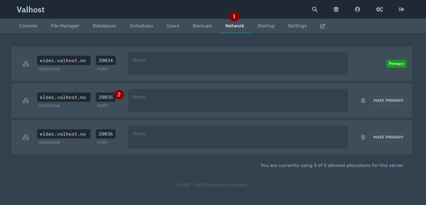Click the sign out icon
The width and height of the screenshot is (426, 205).
(x=402, y=10)
